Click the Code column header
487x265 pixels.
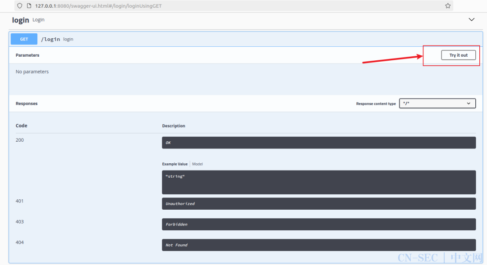[x=22, y=126]
